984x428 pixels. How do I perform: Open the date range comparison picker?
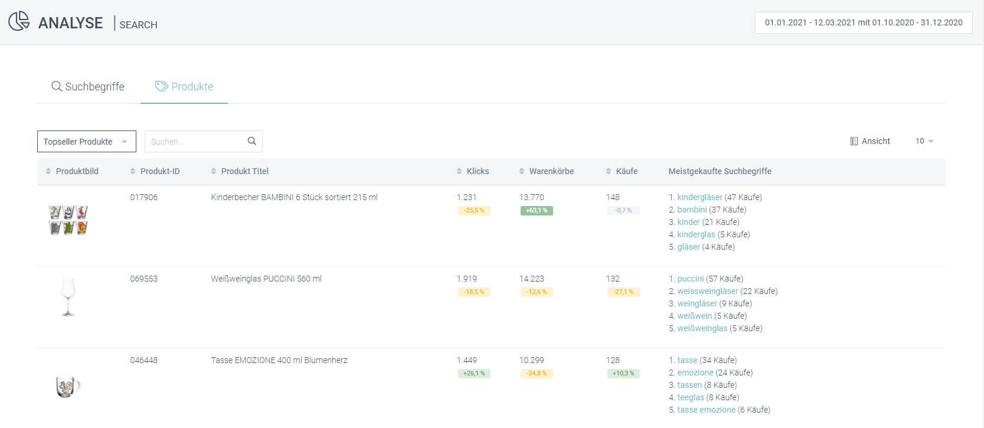pyautogui.click(x=863, y=22)
